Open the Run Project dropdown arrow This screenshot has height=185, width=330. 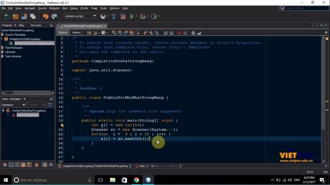click(x=136, y=16)
